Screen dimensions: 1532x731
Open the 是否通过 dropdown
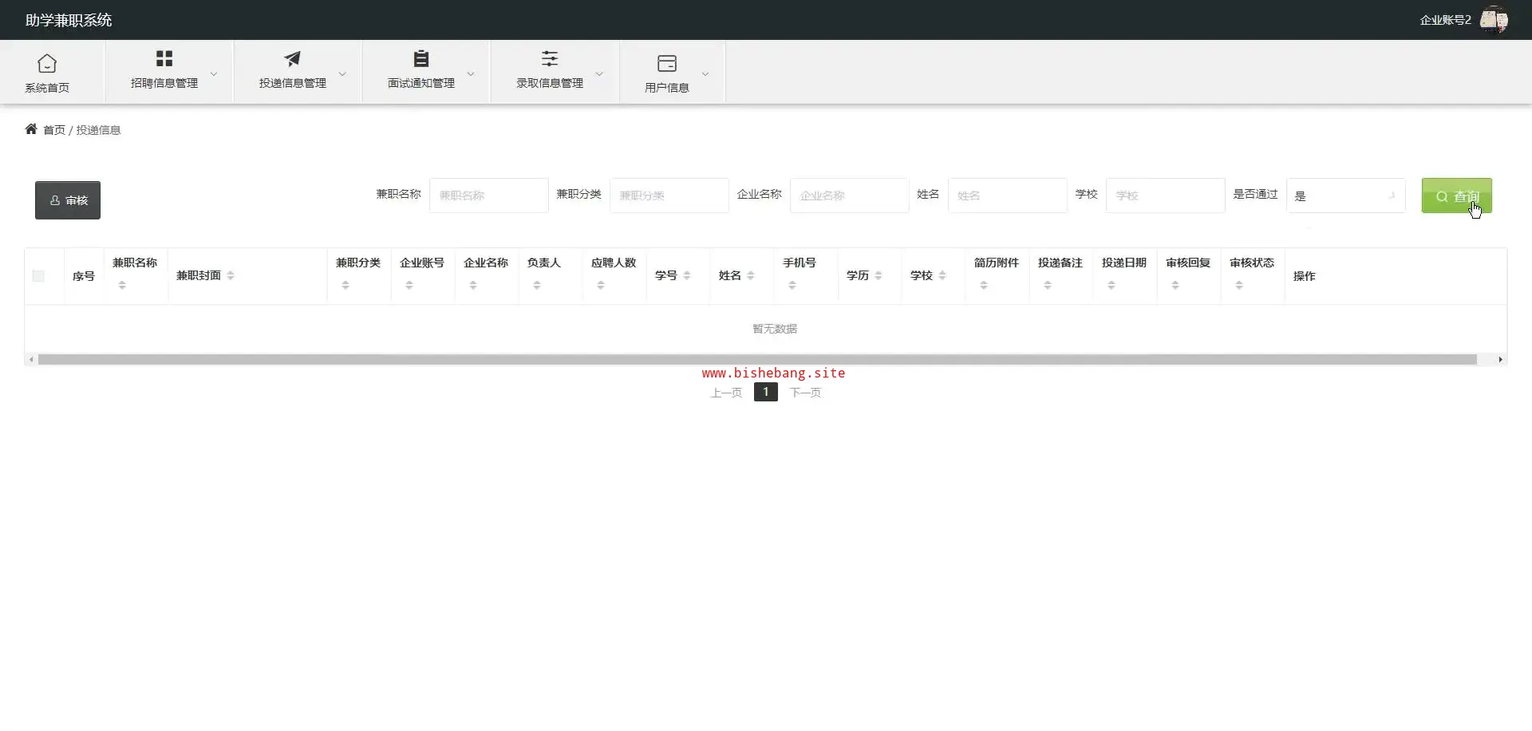pyautogui.click(x=1345, y=196)
